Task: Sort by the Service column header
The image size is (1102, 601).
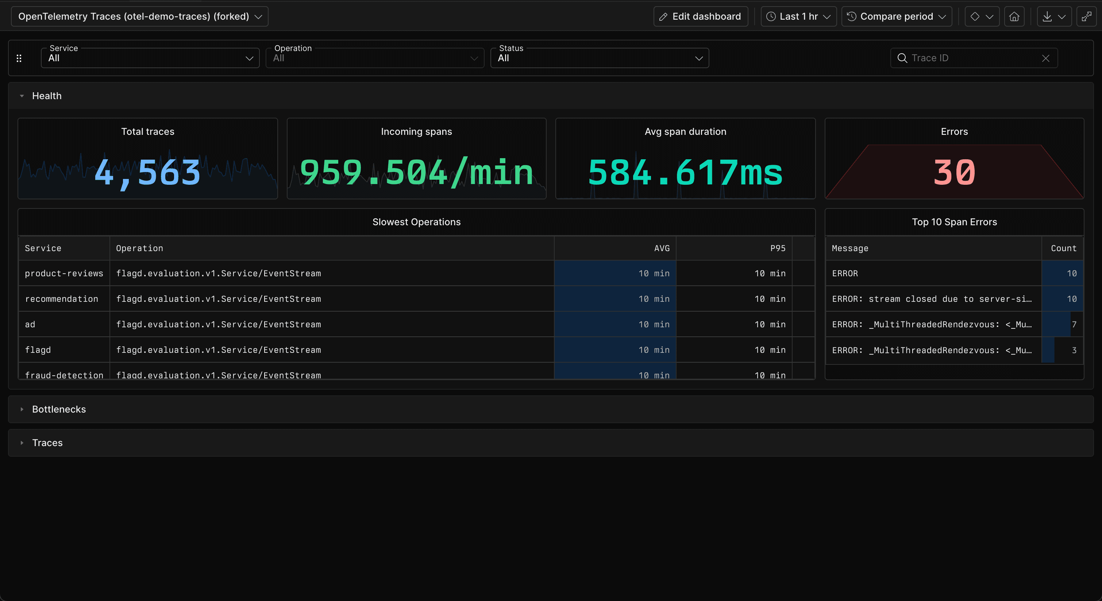Action: [64, 248]
